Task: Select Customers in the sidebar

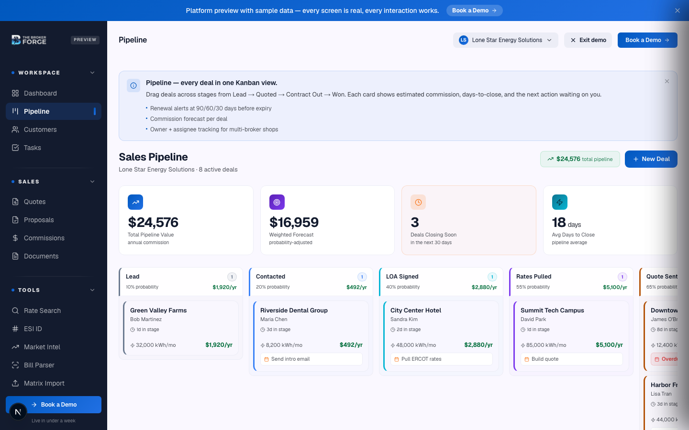Action: [54, 129]
